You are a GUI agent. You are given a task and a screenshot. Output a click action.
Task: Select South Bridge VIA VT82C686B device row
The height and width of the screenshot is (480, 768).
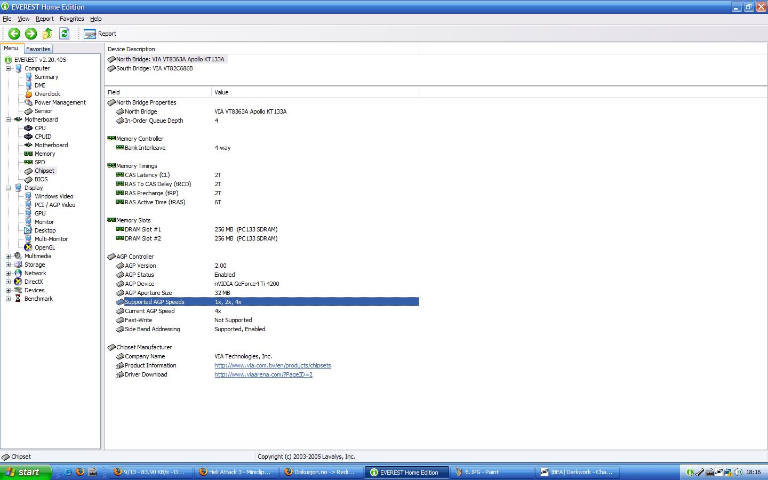[151, 68]
